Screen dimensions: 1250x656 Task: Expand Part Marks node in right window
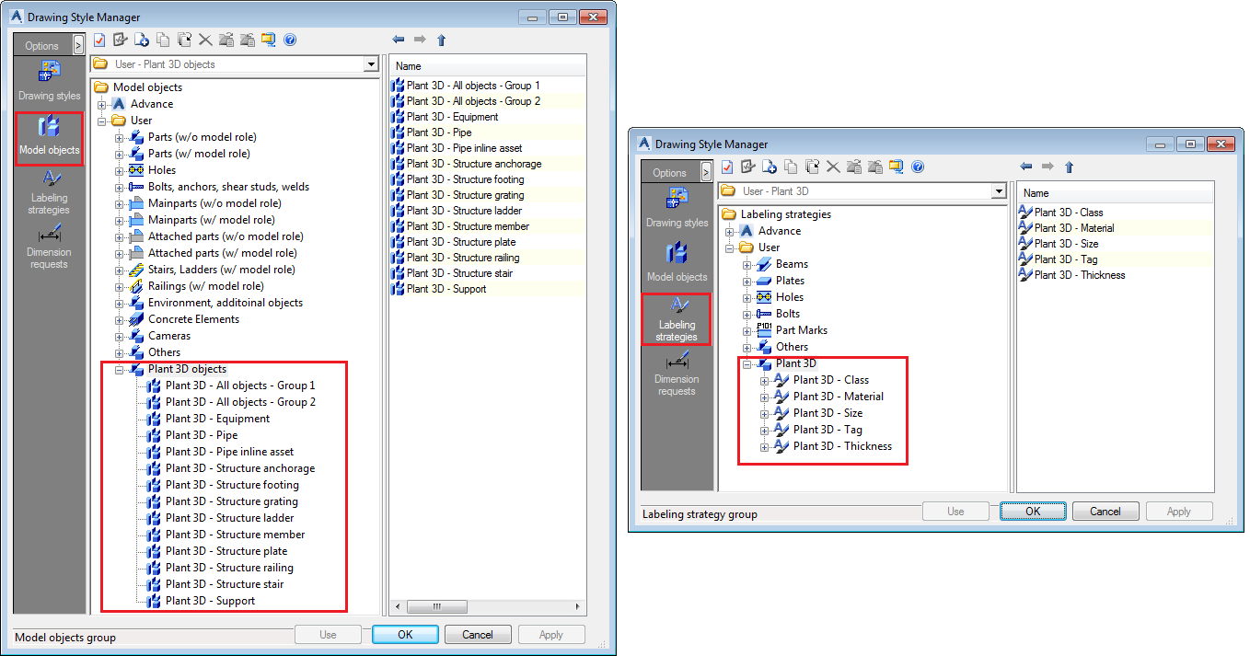tap(747, 330)
